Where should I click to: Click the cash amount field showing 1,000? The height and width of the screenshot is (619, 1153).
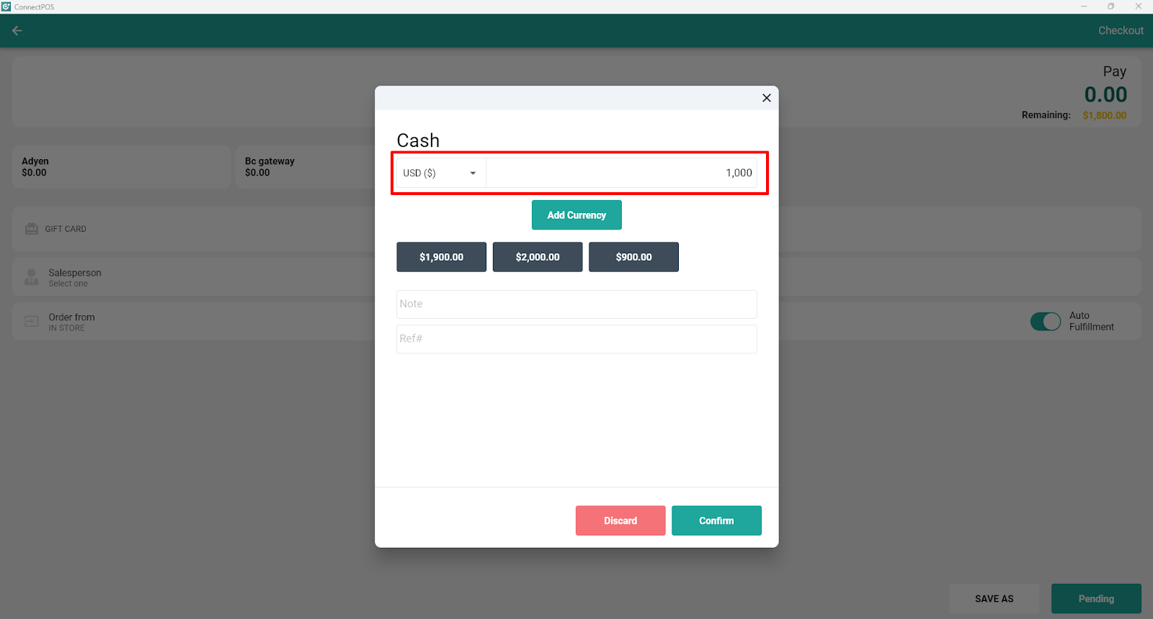[621, 173]
